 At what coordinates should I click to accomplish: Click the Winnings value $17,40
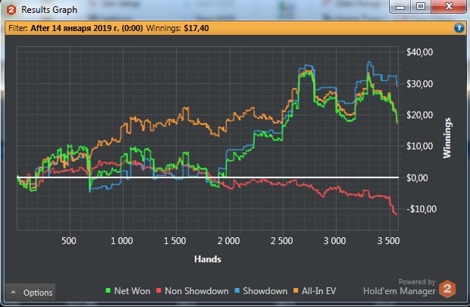click(196, 28)
